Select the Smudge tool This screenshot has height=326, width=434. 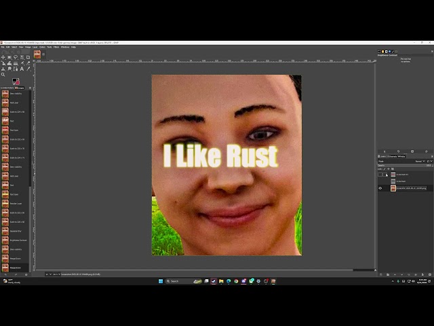pos(9,69)
